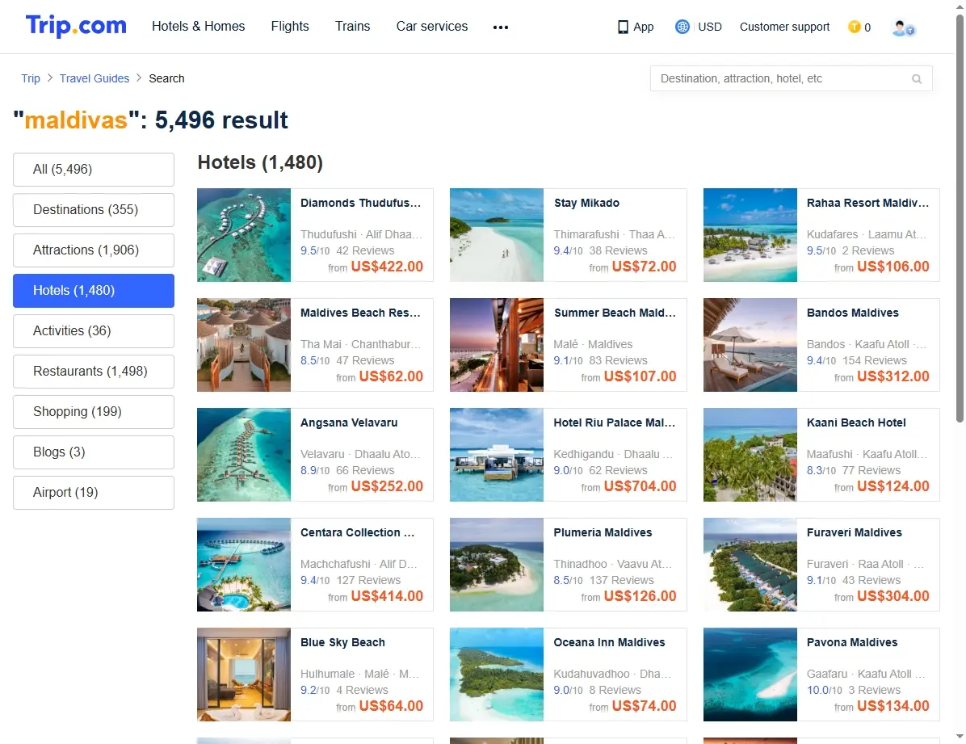966x744 pixels.
Task: Open Blue Sky Beach thumbnail
Action: click(244, 675)
